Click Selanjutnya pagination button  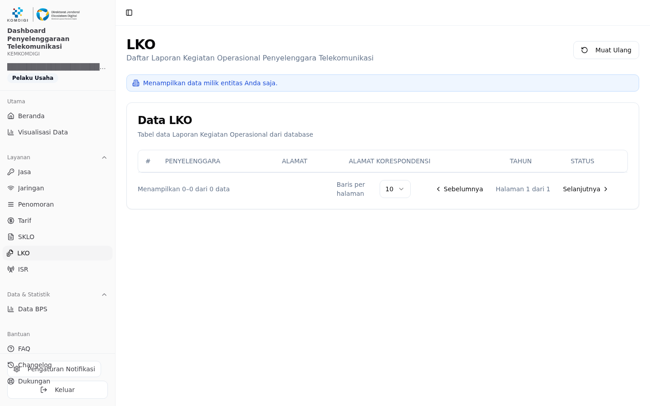tap(585, 189)
